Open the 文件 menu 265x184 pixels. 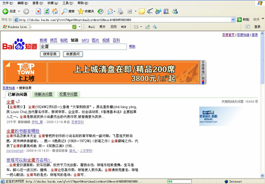click(x=7, y=3)
